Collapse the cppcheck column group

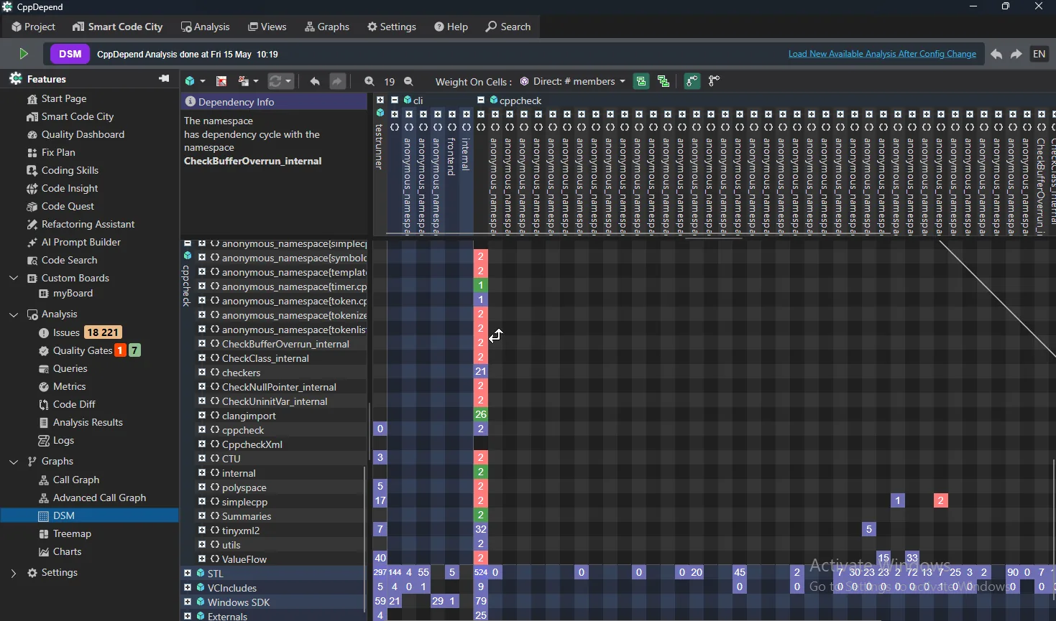pos(481,101)
